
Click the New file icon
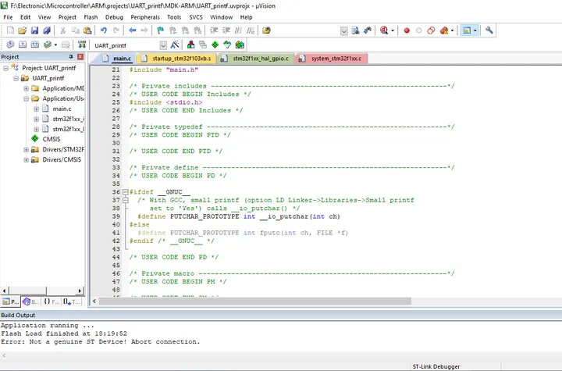(x=10, y=30)
